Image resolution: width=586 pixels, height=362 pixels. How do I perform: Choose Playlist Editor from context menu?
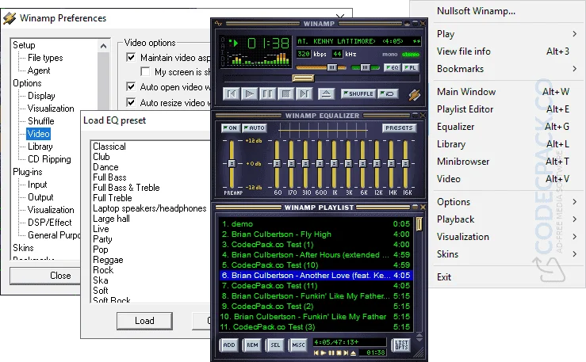point(507,109)
